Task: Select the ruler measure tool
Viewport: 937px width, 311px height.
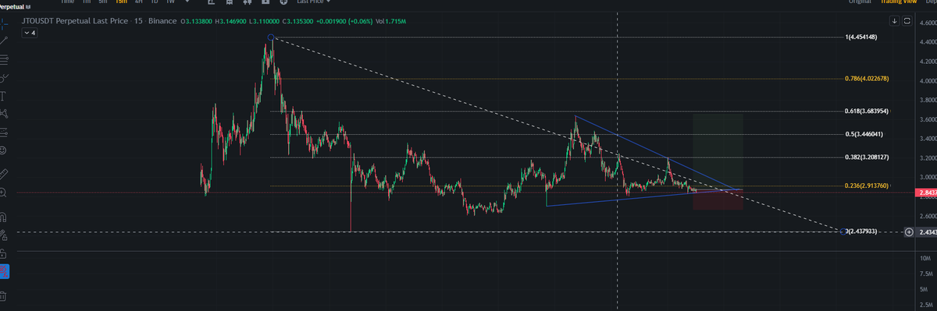Action: (x=4, y=173)
